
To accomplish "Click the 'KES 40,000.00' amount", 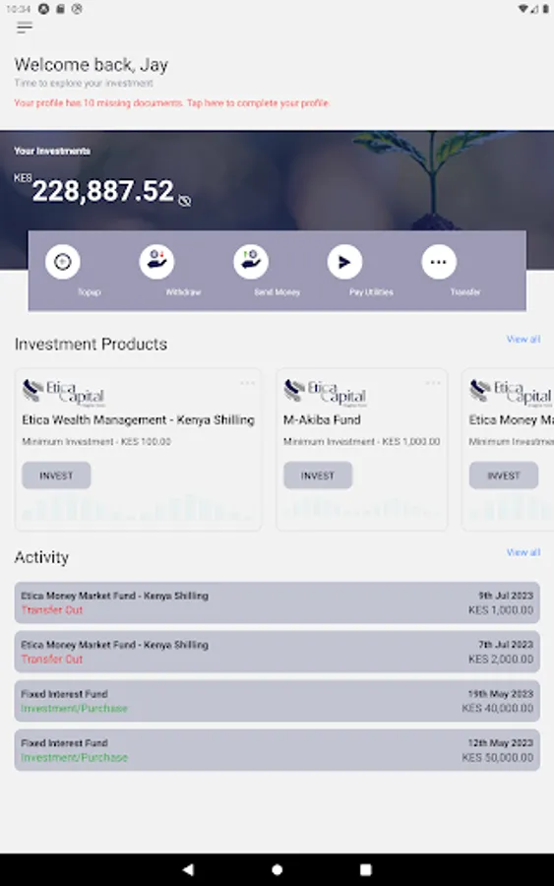I will (x=498, y=709).
